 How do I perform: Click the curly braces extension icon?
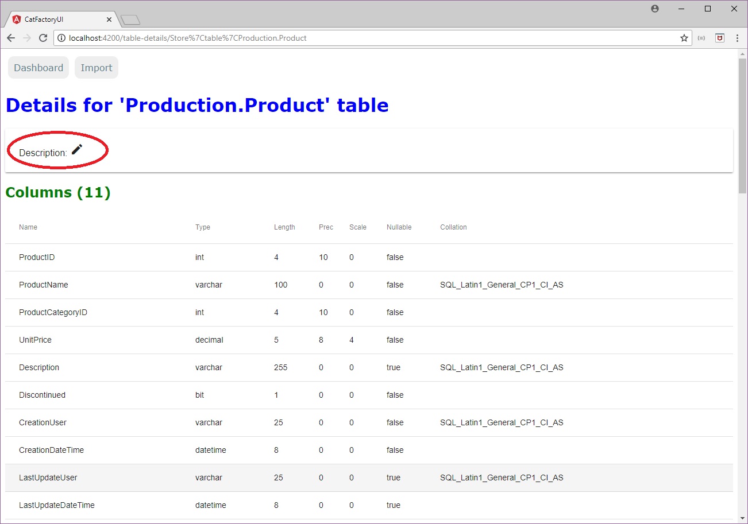[x=701, y=38]
